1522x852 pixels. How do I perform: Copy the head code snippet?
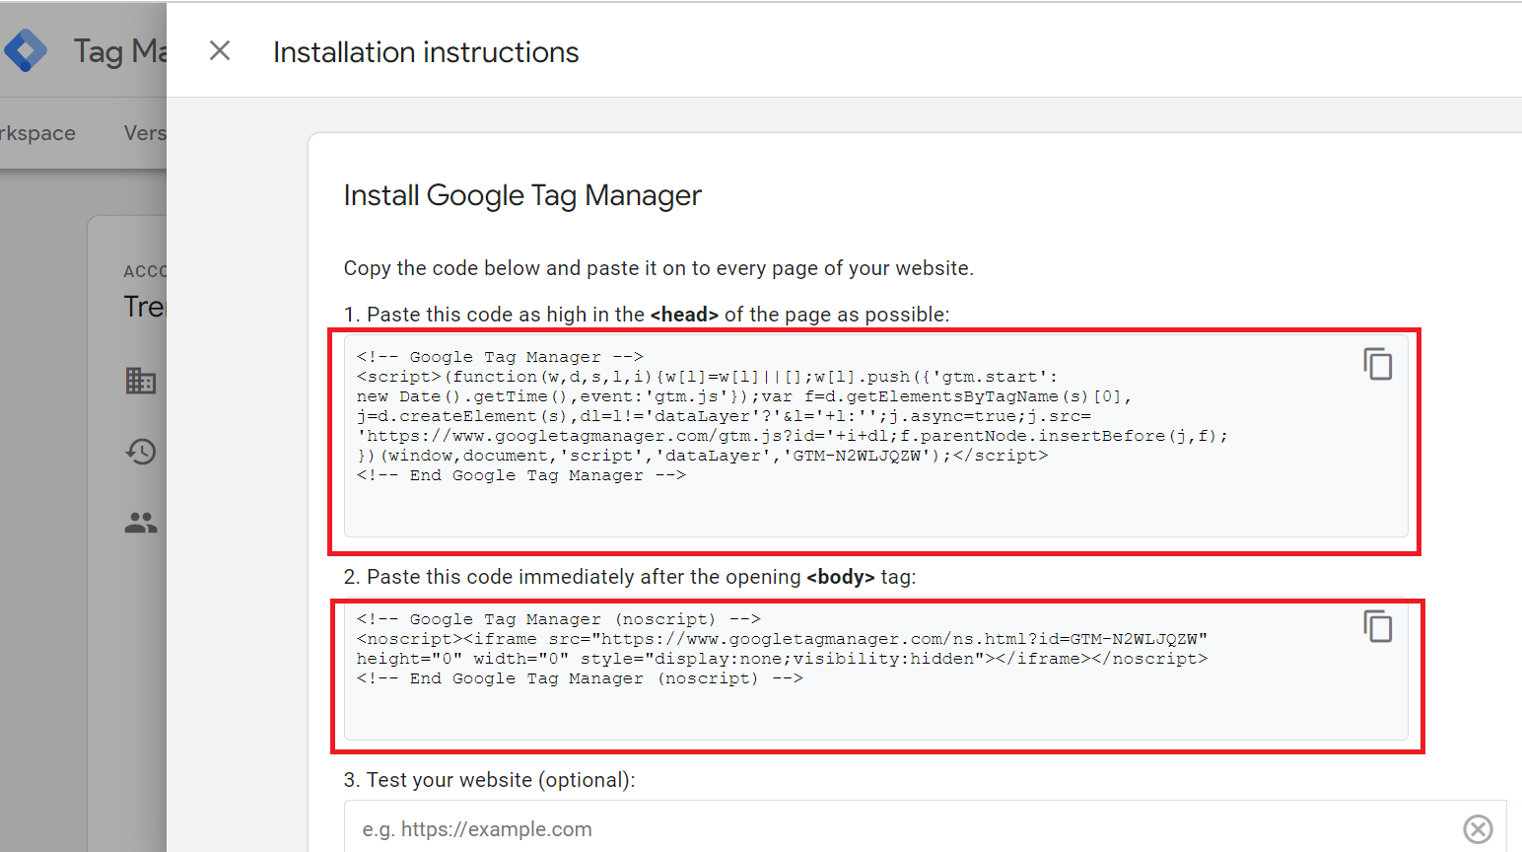(x=1378, y=364)
